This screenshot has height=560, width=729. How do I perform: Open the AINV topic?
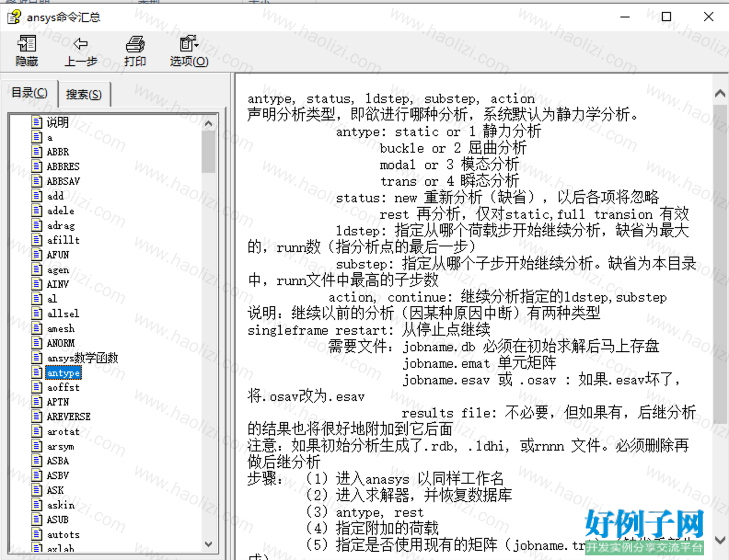point(58,284)
